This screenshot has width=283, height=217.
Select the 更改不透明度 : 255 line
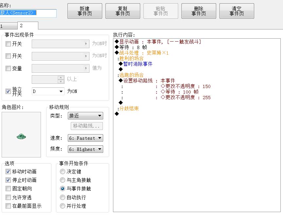point(185,98)
